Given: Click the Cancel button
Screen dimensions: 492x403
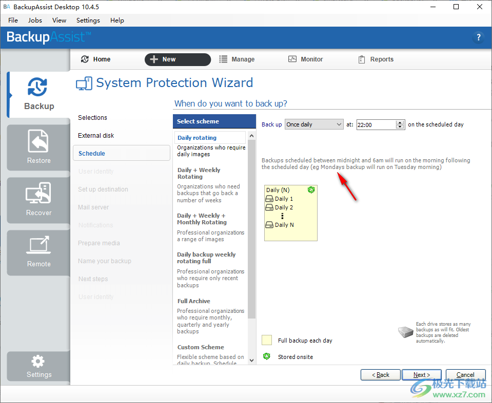Looking at the screenshot, I should point(466,375).
